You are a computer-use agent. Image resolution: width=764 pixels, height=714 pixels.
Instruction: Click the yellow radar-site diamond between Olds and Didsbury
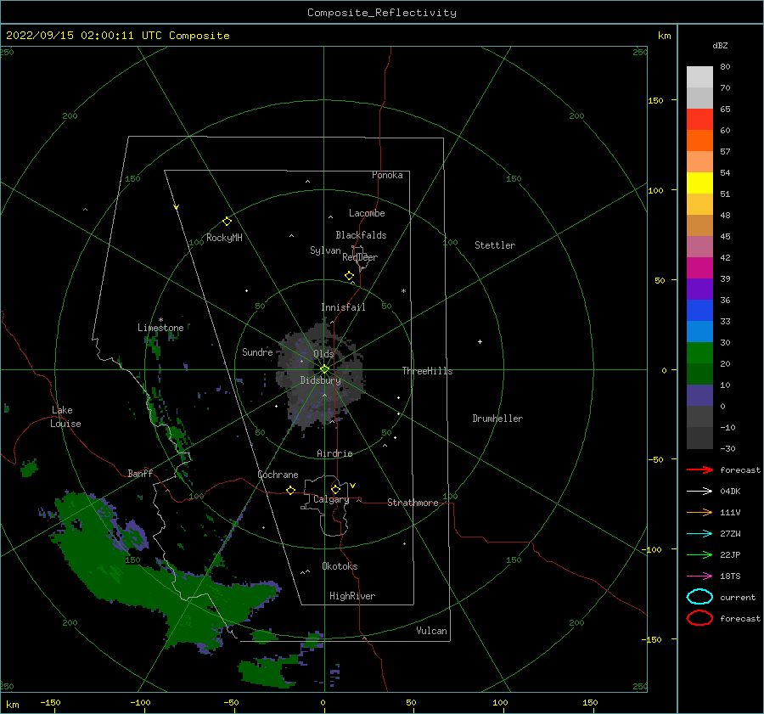tap(324, 369)
